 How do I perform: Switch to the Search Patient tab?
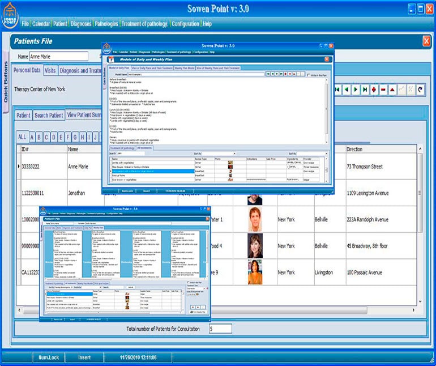pyautogui.click(x=48, y=115)
